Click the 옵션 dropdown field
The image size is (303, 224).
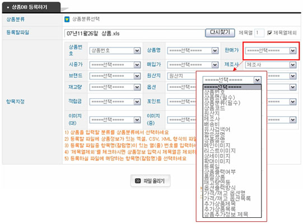(x=181, y=87)
